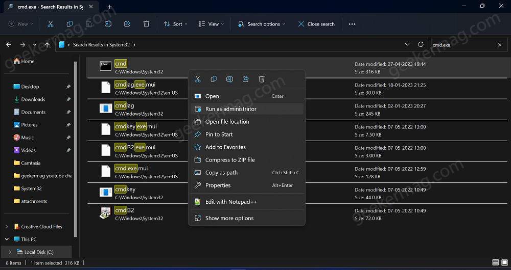Choose Open from the context menu
This screenshot has width=511, height=270.
coord(247,96)
